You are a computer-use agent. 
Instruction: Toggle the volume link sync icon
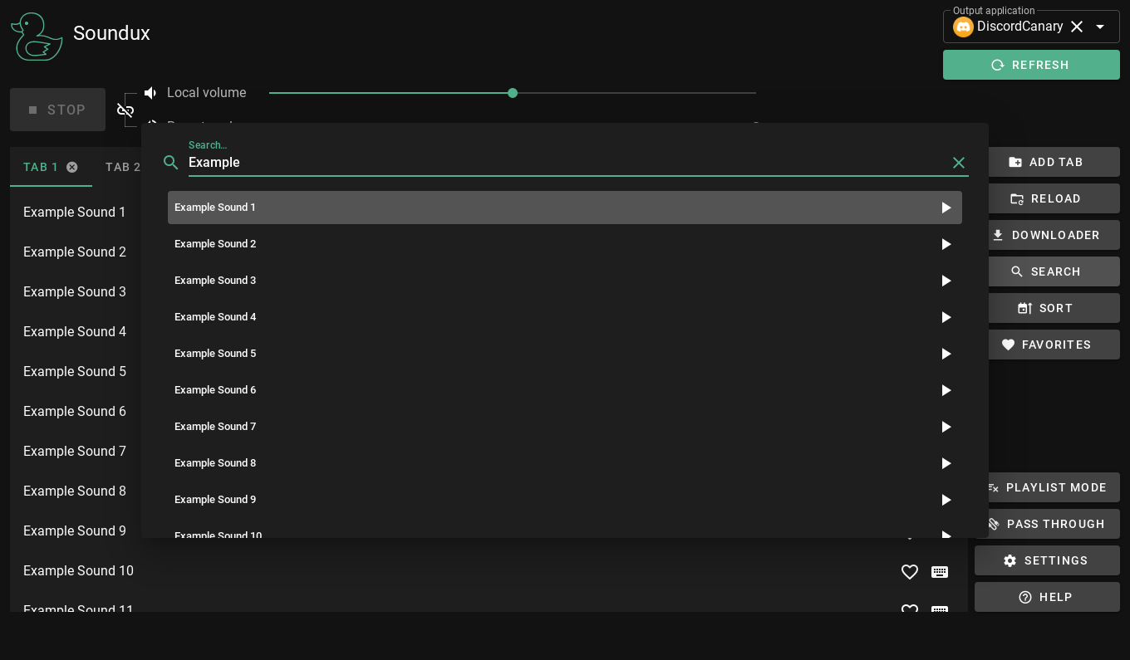125,110
